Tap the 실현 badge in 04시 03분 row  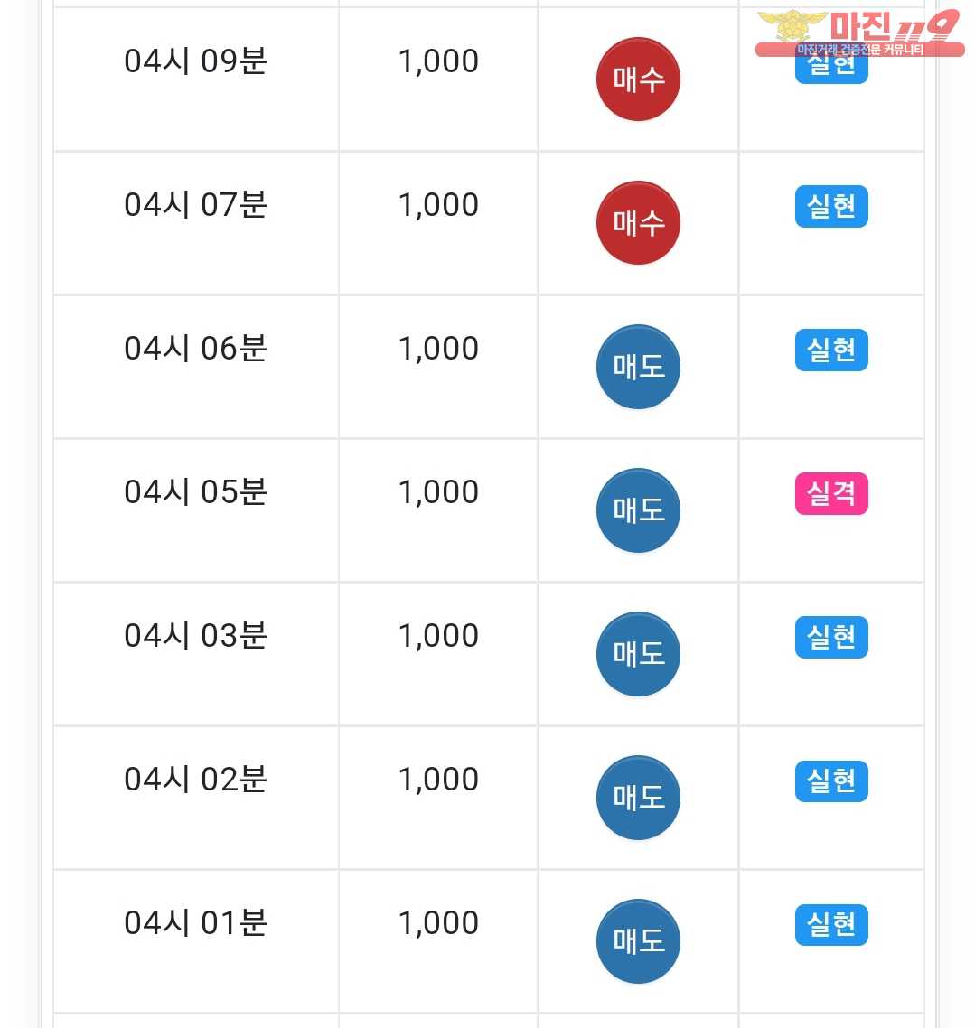pos(831,637)
